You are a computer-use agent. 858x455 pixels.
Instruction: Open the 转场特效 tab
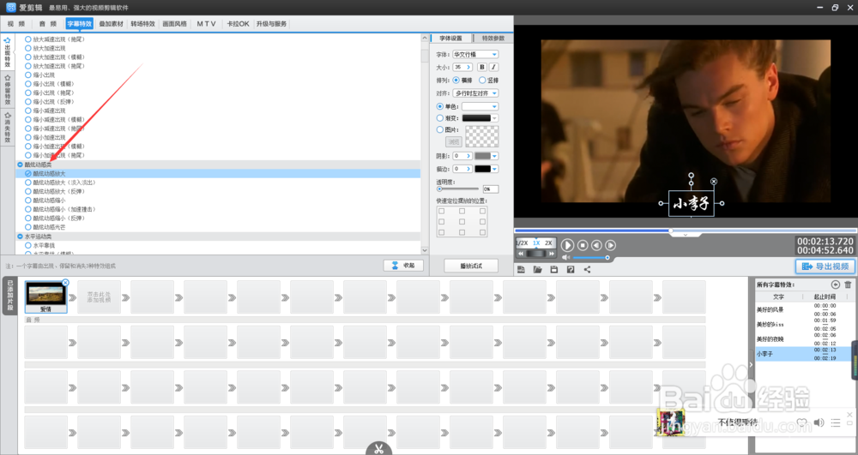[142, 24]
